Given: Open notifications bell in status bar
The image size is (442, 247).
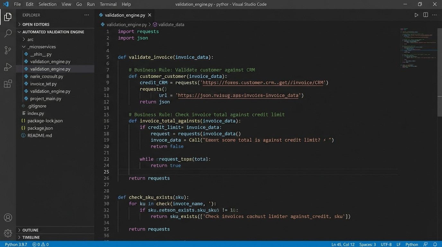Looking at the screenshot, I should tap(435, 244).
